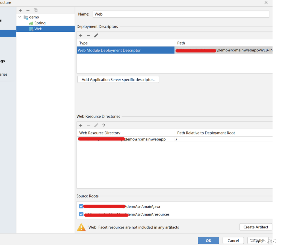The height and width of the screenshot is (245, 281).
Task: Duplicate the facet with the copy icon
Action: point(36,10)
